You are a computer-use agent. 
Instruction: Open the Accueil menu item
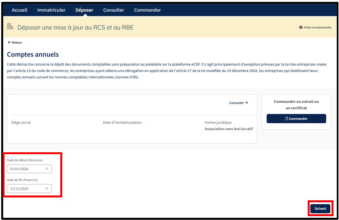coord(19,10)
